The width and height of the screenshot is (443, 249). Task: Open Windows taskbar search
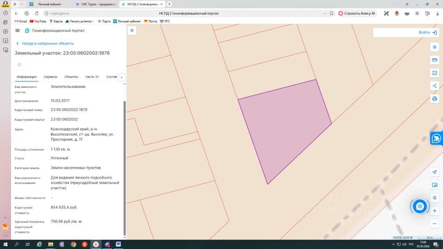[x=17, y=244]
